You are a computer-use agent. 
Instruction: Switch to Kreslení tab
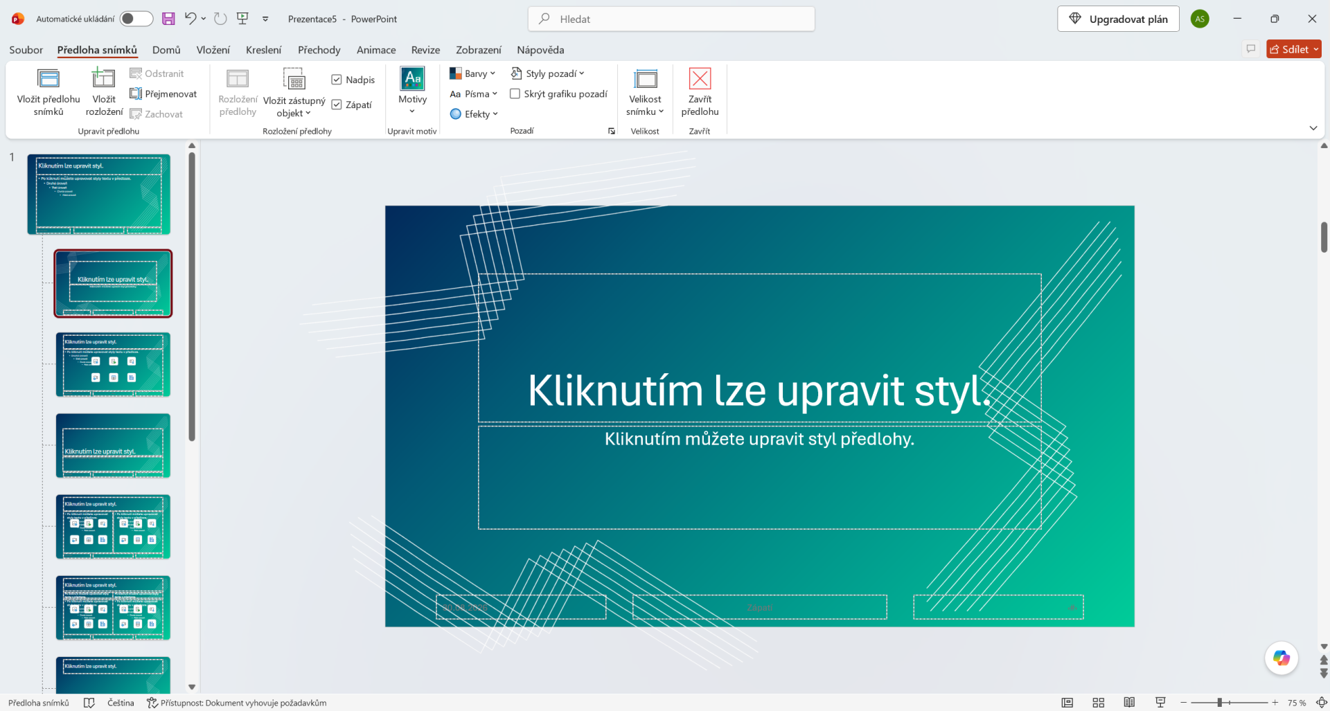click(263, 50)
